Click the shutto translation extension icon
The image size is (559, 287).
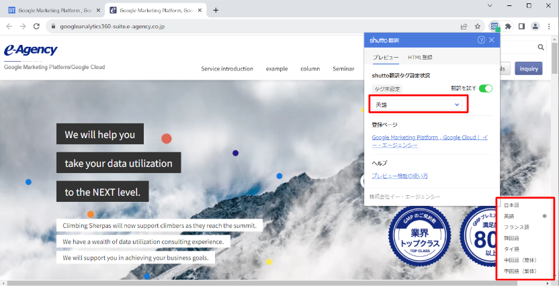click(494, 26)
